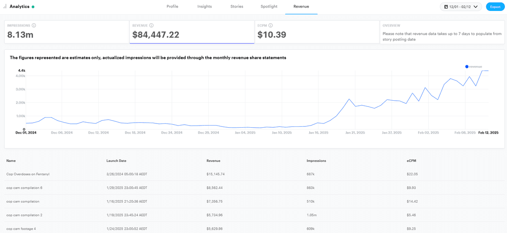The height and width of the screenshot is (233, 507).
Task: Open the Insights tab
Action: [204, 7]
